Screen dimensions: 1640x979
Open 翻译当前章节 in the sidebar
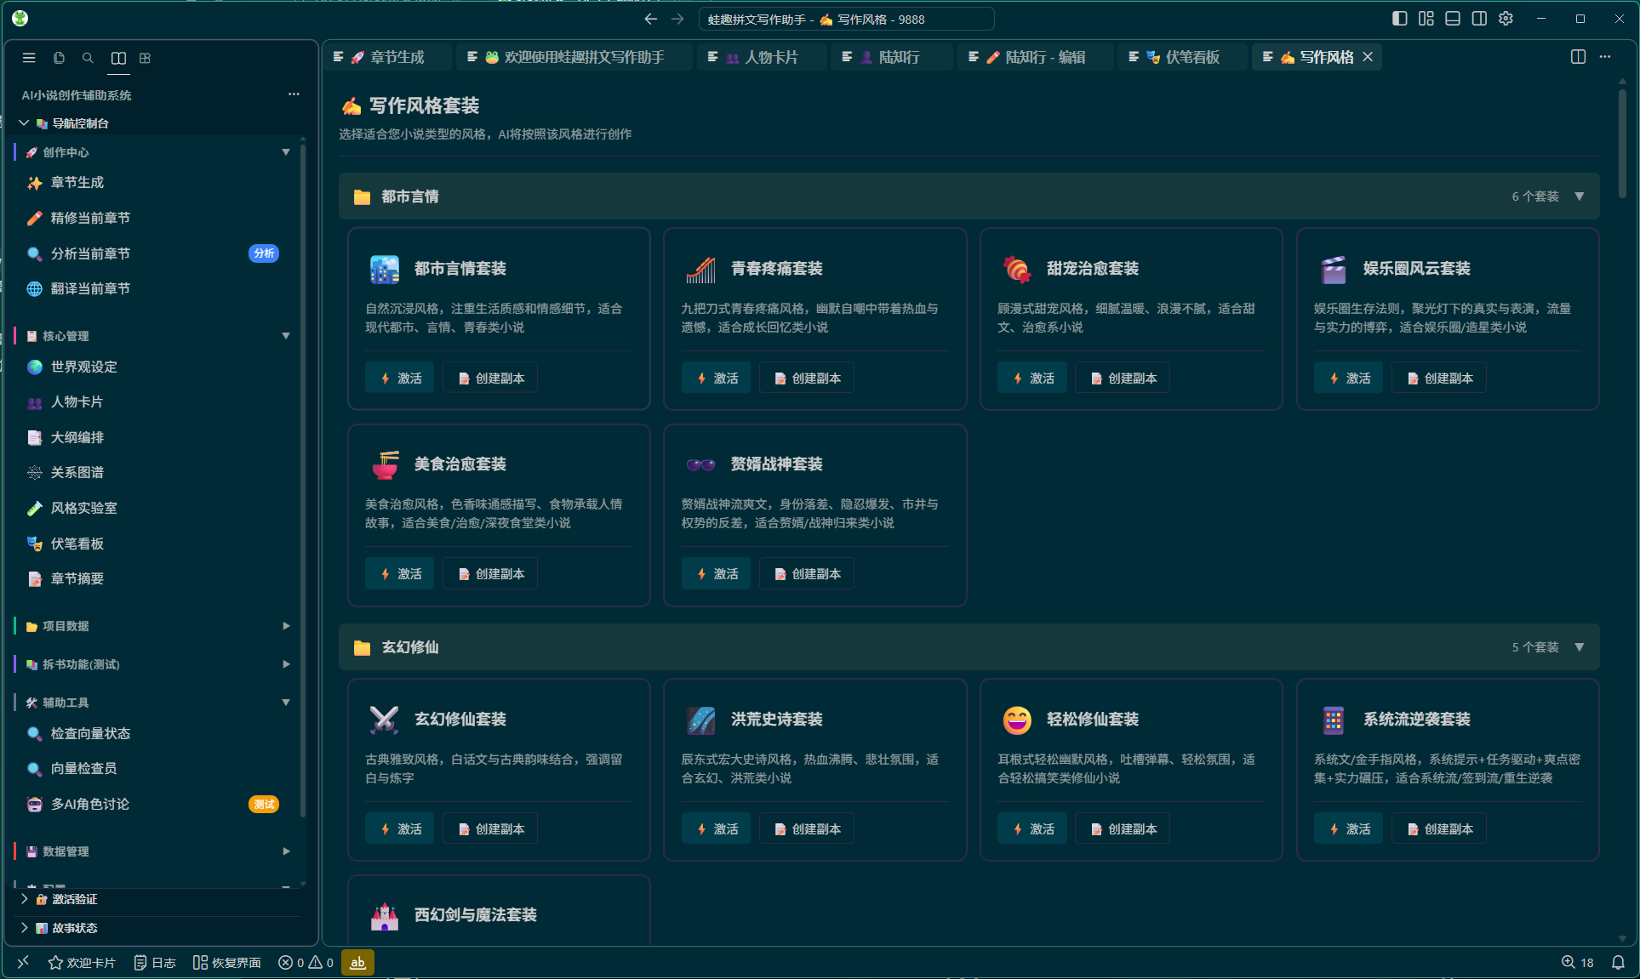pos(152,289)
